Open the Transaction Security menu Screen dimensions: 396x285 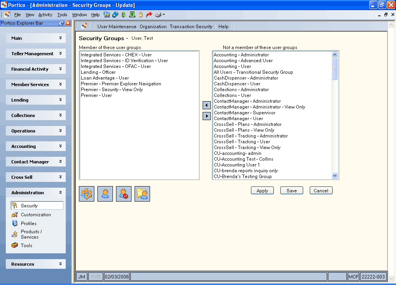pos(191,27)
